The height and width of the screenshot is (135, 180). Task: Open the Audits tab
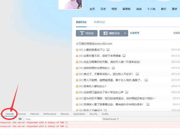point(105,114)
